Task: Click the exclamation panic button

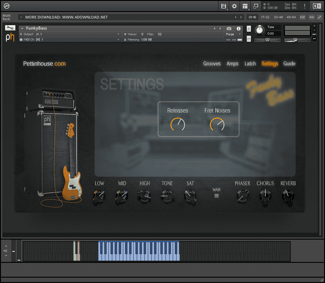Action: pos(305,6)
